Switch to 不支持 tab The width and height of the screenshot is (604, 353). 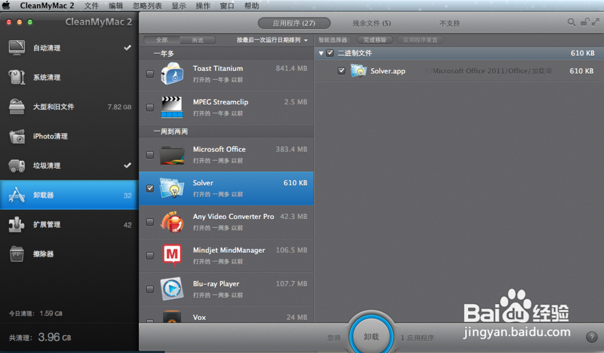[x=449, y=23]
